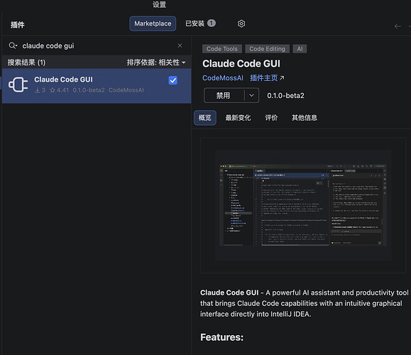
Task: Click the 搜索结果 (1) header text
Action: click(26, 62)
